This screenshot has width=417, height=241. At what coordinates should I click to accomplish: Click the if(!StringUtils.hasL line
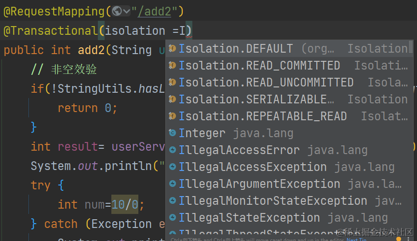pos(97,89)
